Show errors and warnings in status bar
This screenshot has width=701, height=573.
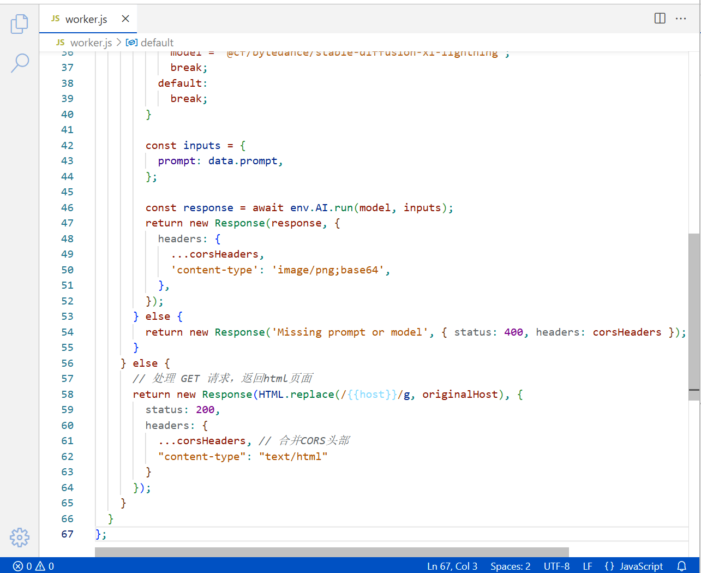click(33, 566)
